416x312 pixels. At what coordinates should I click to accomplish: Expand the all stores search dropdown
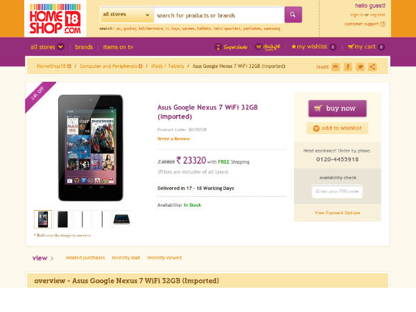(127, 15)
